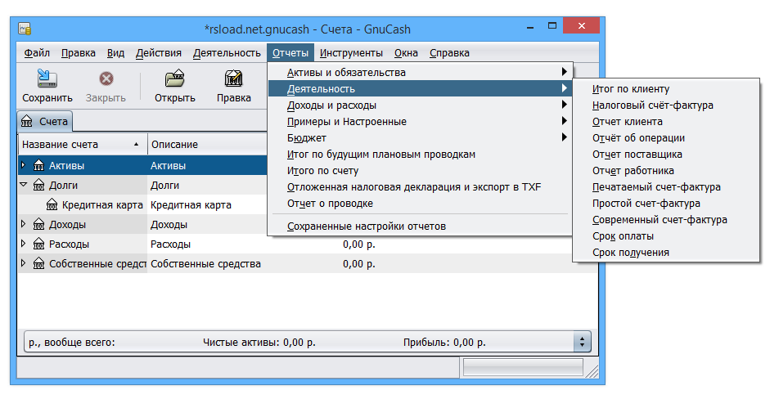Click the GnuCash app icon in title bar
The width and height of the screenshot is (779, 408).
tap(25, 29)
